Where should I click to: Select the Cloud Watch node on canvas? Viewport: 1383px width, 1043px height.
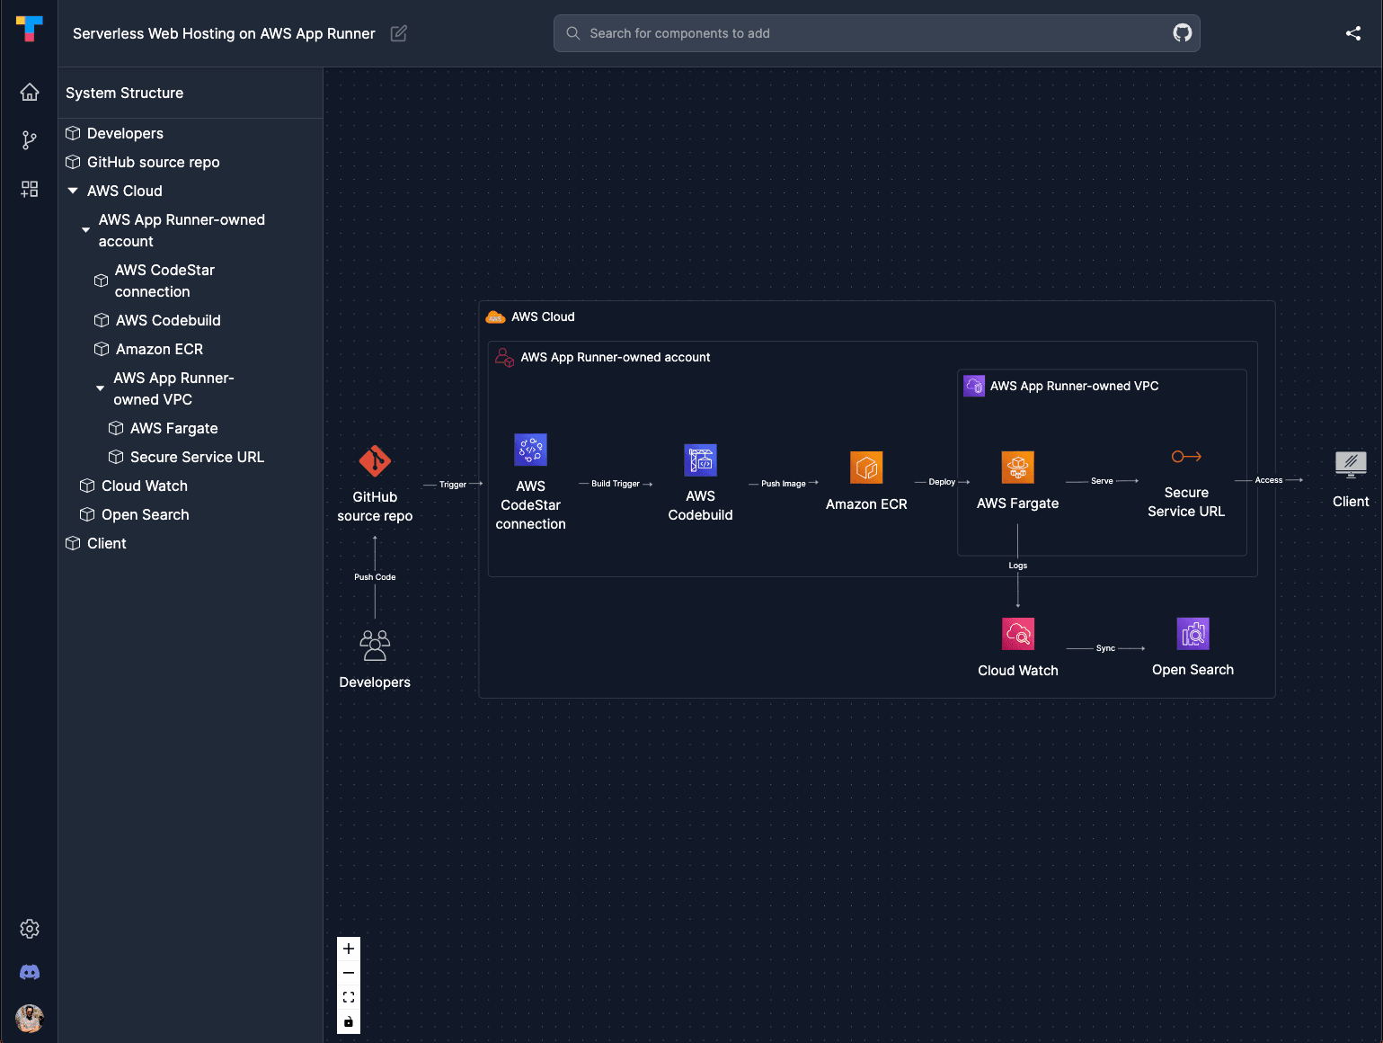tap(1017, 634)
